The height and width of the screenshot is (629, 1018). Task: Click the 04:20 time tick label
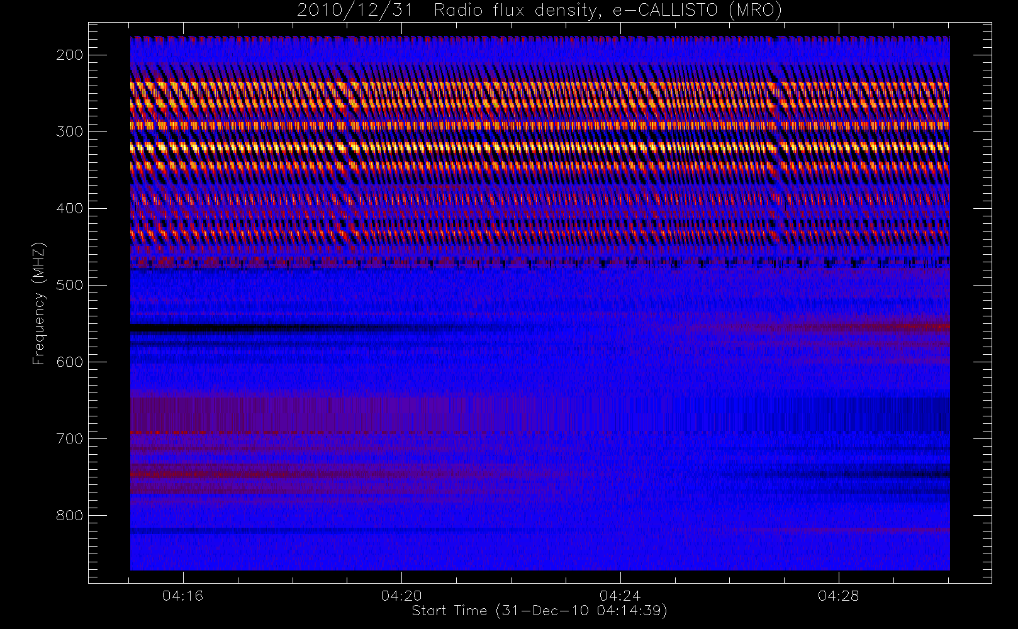(x=401, y=596)
